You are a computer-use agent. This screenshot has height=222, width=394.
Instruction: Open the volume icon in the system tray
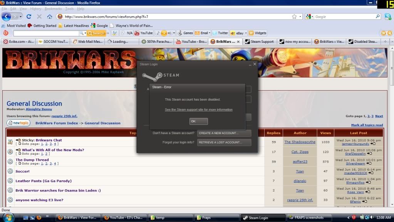pyautogui.click(x=372, y=217)
